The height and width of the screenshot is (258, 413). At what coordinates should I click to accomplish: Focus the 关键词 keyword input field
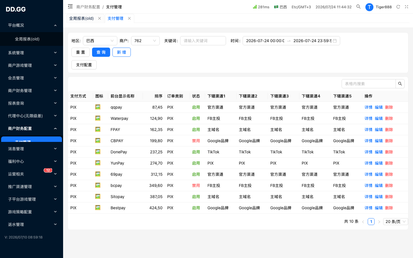(x=203, y=41)
